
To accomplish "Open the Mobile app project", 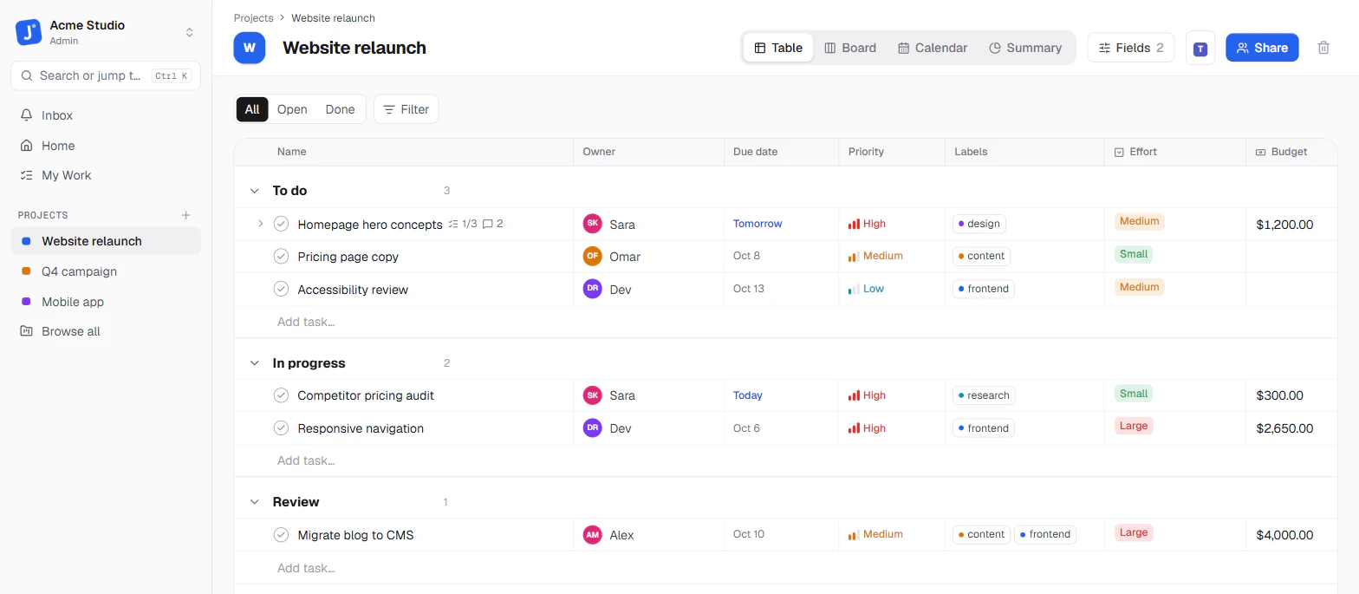I will 106,302.
